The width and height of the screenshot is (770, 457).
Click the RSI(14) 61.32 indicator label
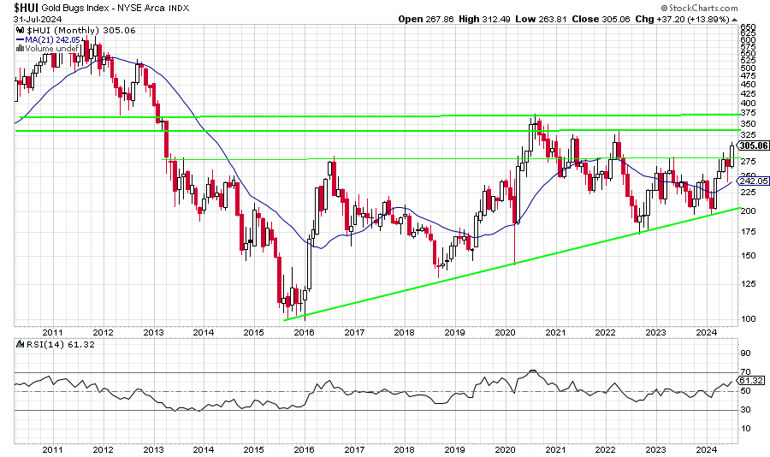43,344
